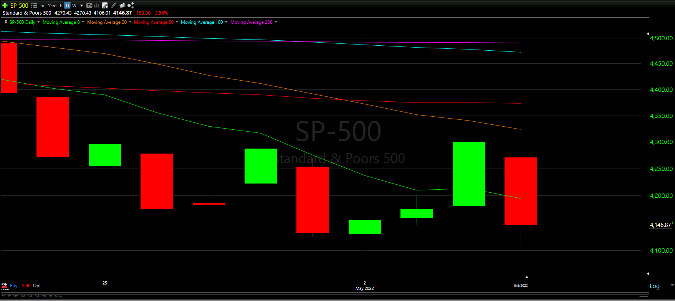Select the 1W range tab
This screenshot has width=675, height=301.
(44, 296)
